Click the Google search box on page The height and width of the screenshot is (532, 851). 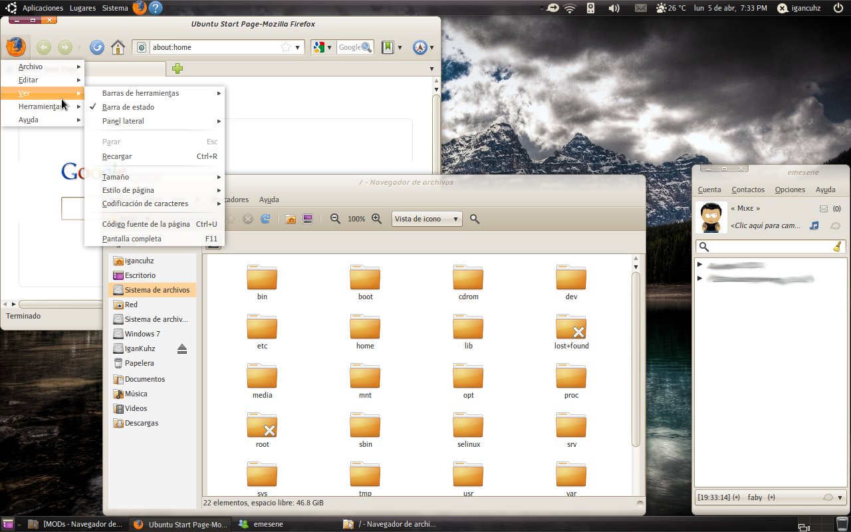pos(73,208)
